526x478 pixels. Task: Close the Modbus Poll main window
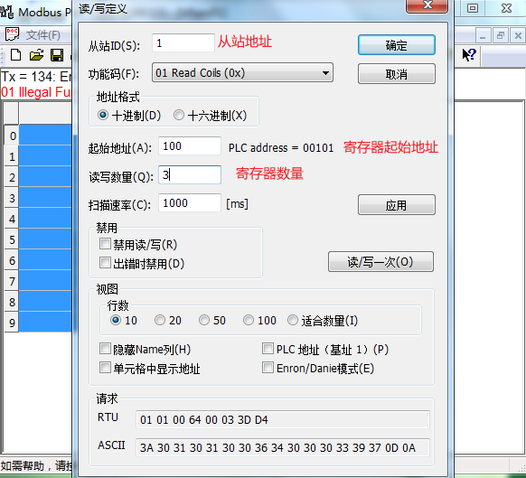point(506,8)
